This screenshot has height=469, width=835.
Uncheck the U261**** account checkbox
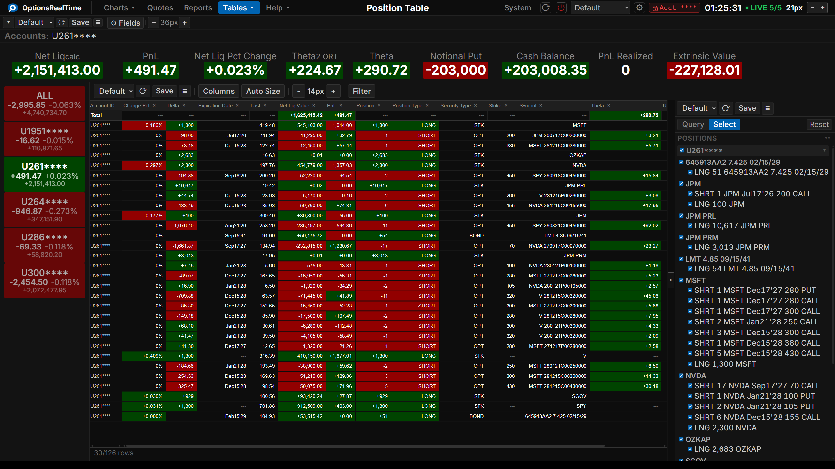click(682, 150)
